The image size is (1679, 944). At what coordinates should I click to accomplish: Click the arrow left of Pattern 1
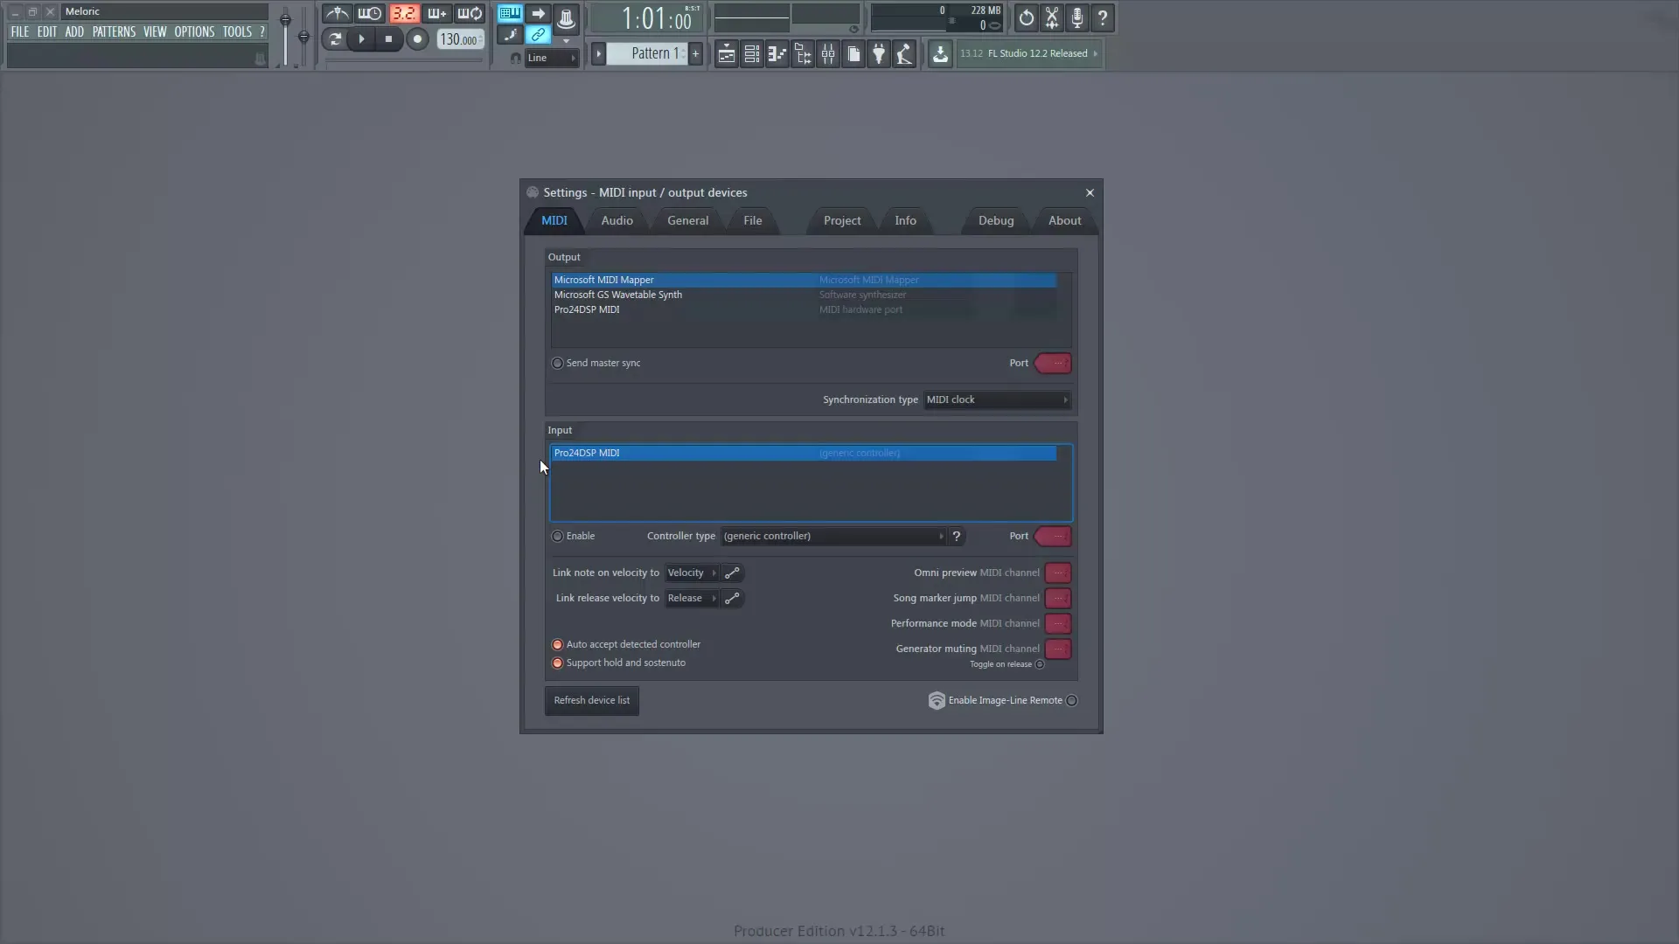point(599,54)
